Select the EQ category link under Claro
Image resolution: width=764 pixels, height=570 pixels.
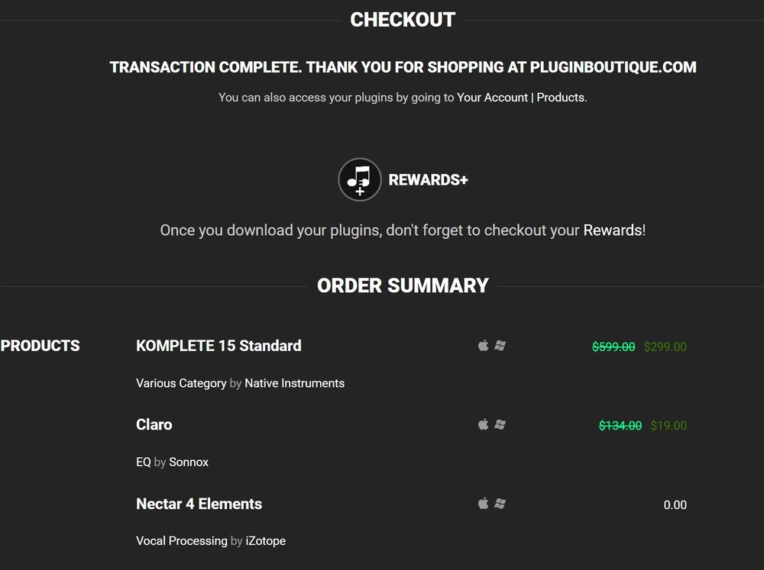[x=144, y=462]
